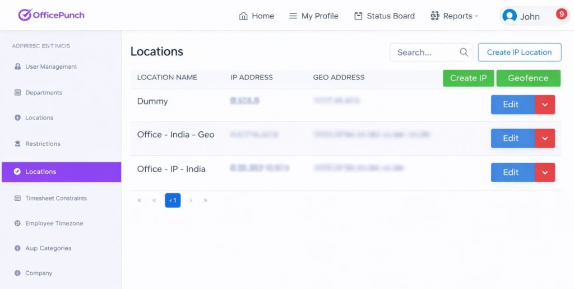Screen dimensions: 574x289
Task: Select page 1 in pagination
Action: pos(173,200)
